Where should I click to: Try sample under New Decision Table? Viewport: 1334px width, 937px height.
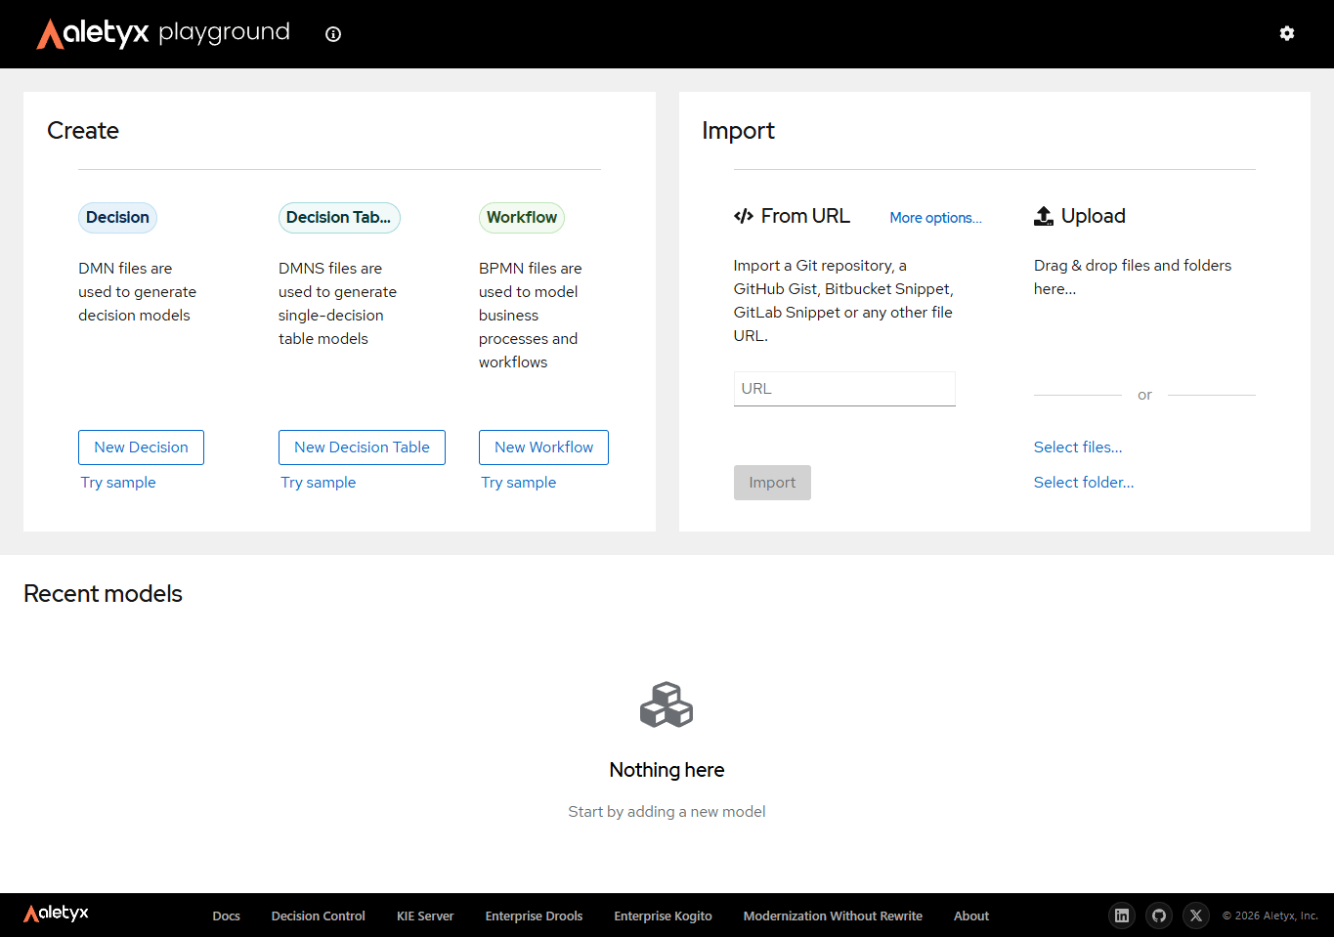319,483
